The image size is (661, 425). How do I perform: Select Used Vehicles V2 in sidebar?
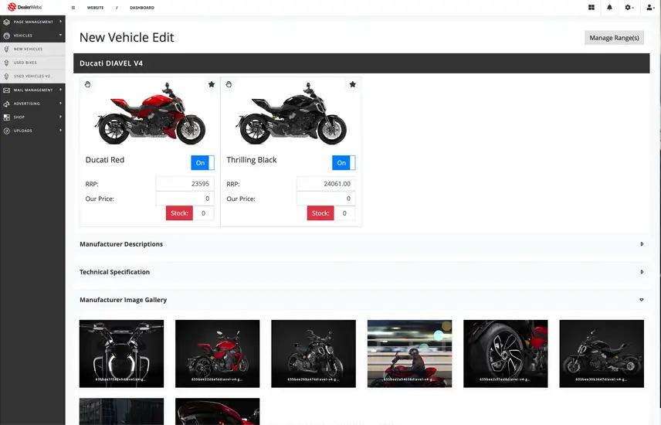32,76
